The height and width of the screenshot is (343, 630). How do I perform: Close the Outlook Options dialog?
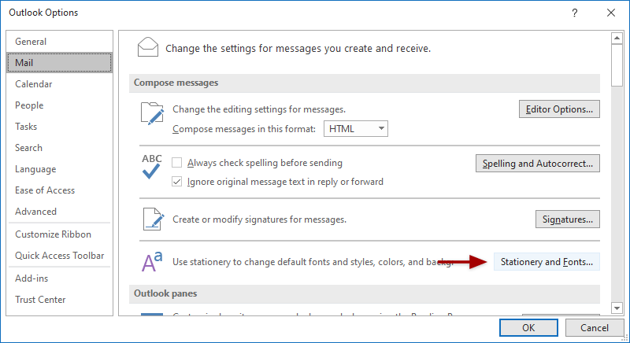[611, 13]
